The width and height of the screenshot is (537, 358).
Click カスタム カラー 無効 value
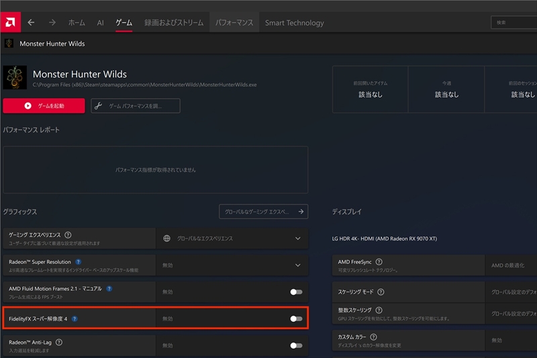point(497,340)
